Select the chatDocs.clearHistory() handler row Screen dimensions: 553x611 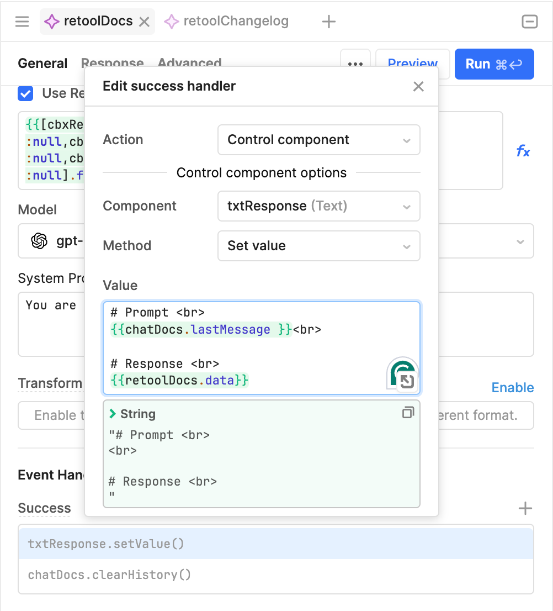click(275, 575)
